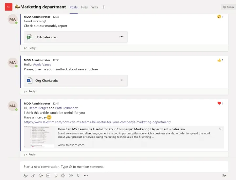Open more options for USA Sales.xlsx
236x180 pixels.
[x=121, y=37]
